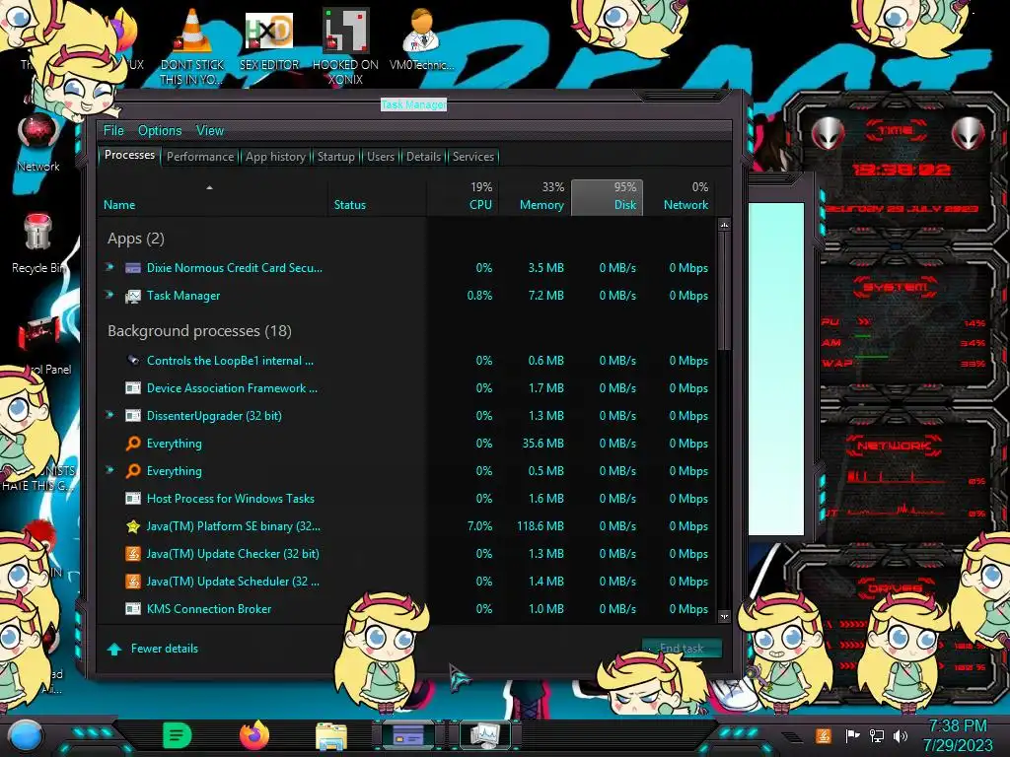
Task: Open HxD SEX EDITOR desktop icon
Action: pos(269,39)
